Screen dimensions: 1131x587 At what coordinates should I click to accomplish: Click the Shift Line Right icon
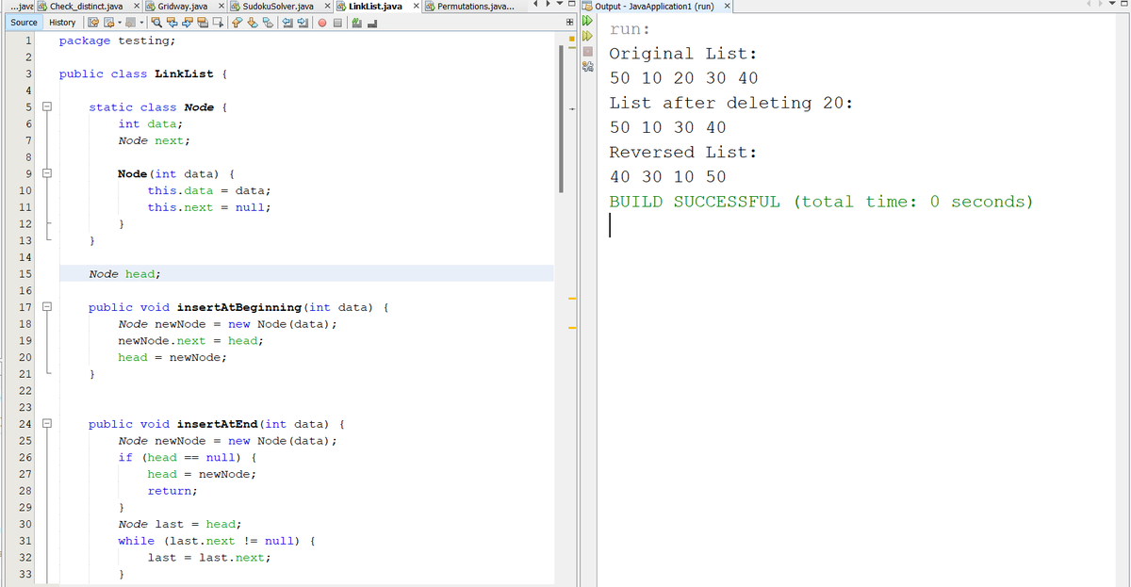coord(303,23)
